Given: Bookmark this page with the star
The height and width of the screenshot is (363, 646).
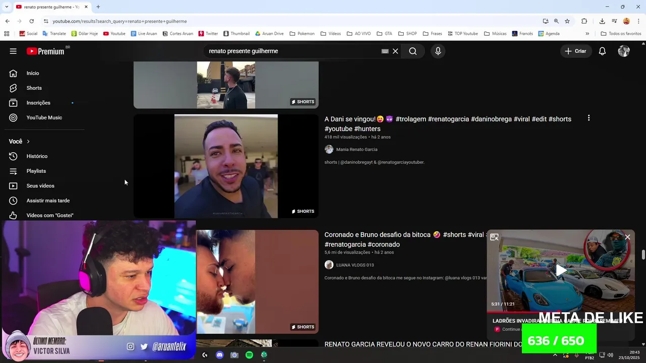Looking at the screenshot, I should pyautogui.click(x=567, y=21).
